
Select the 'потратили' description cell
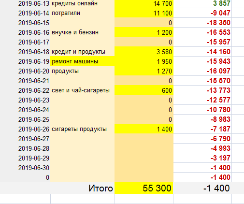[x=82, y=13]
